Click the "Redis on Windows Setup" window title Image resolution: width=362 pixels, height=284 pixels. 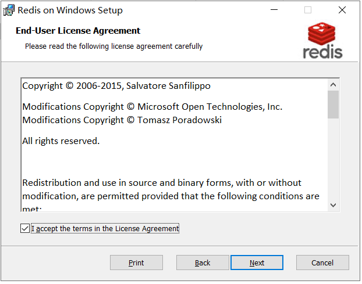(x=70, y=10)
